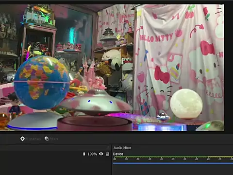The height and width of the screenshot is (175, 233).
Task: Click the battery status icon in source row
Action: 84,154
